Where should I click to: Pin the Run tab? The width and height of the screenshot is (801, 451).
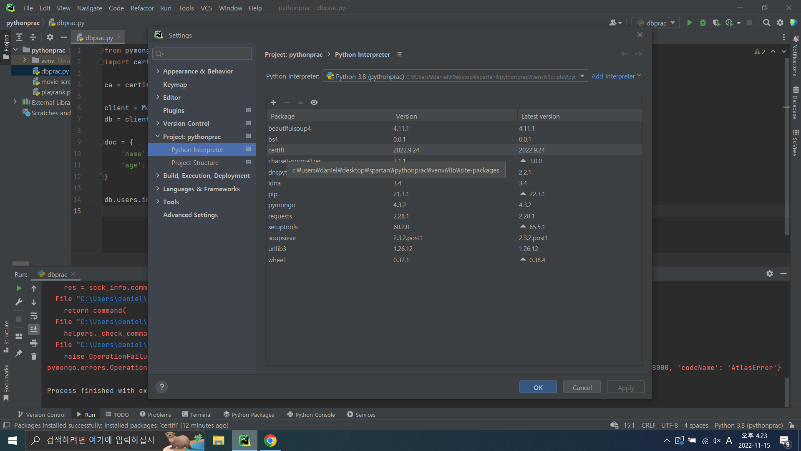pyautogui.click(x=19, y=353)
